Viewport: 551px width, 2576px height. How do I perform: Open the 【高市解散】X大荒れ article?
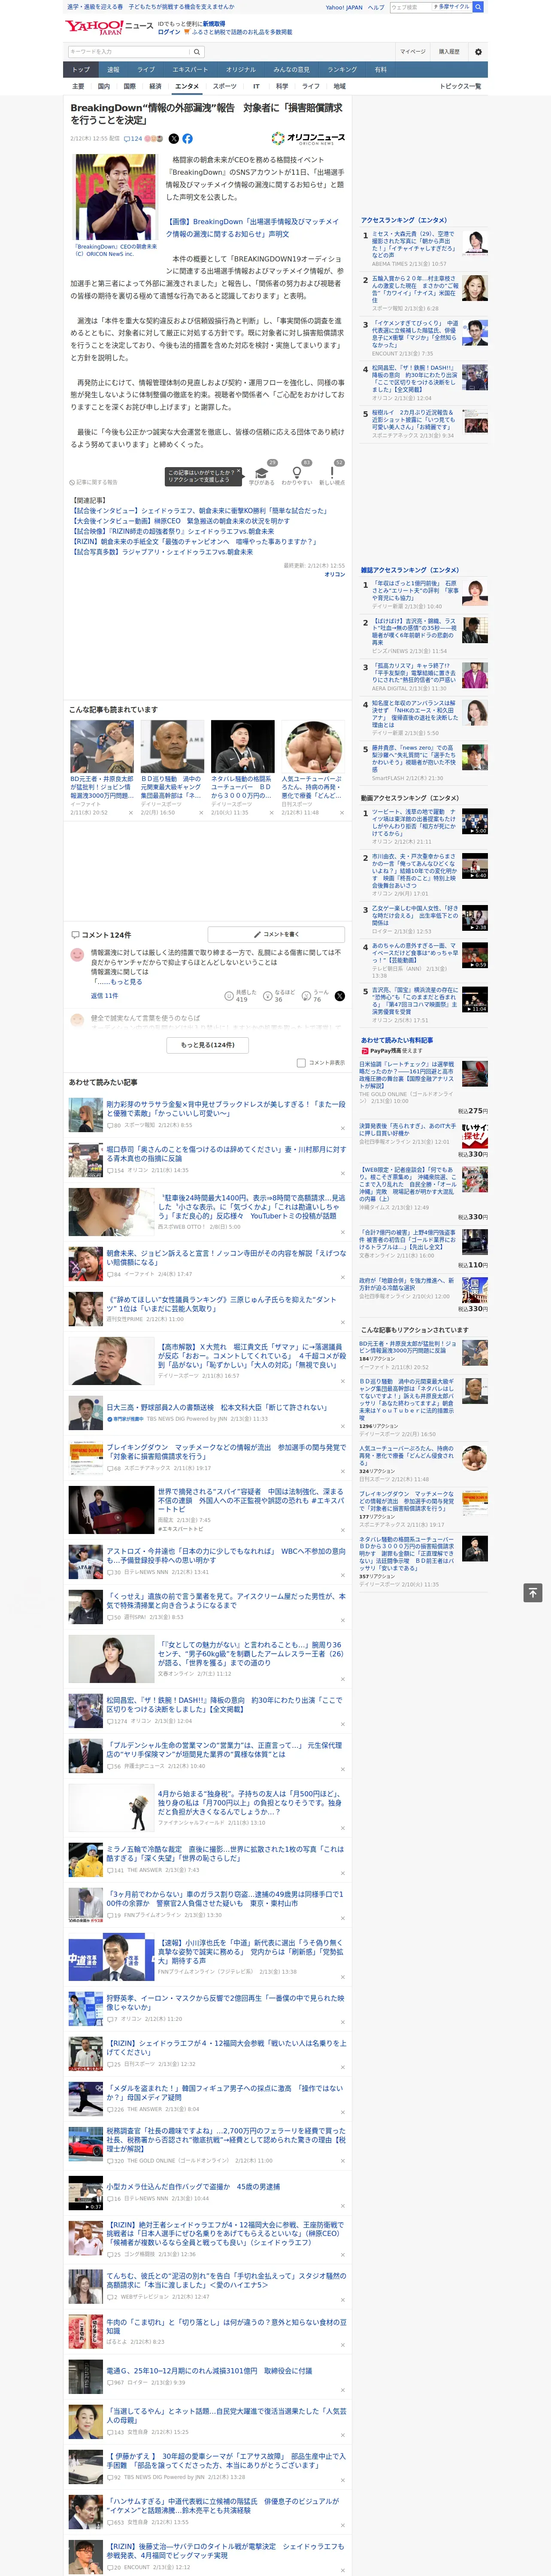(x=252, y=1356)
